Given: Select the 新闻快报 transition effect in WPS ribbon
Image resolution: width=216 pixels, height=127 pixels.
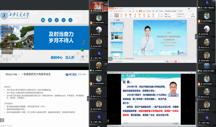Looking at the screenshot, I should point(149,15).
